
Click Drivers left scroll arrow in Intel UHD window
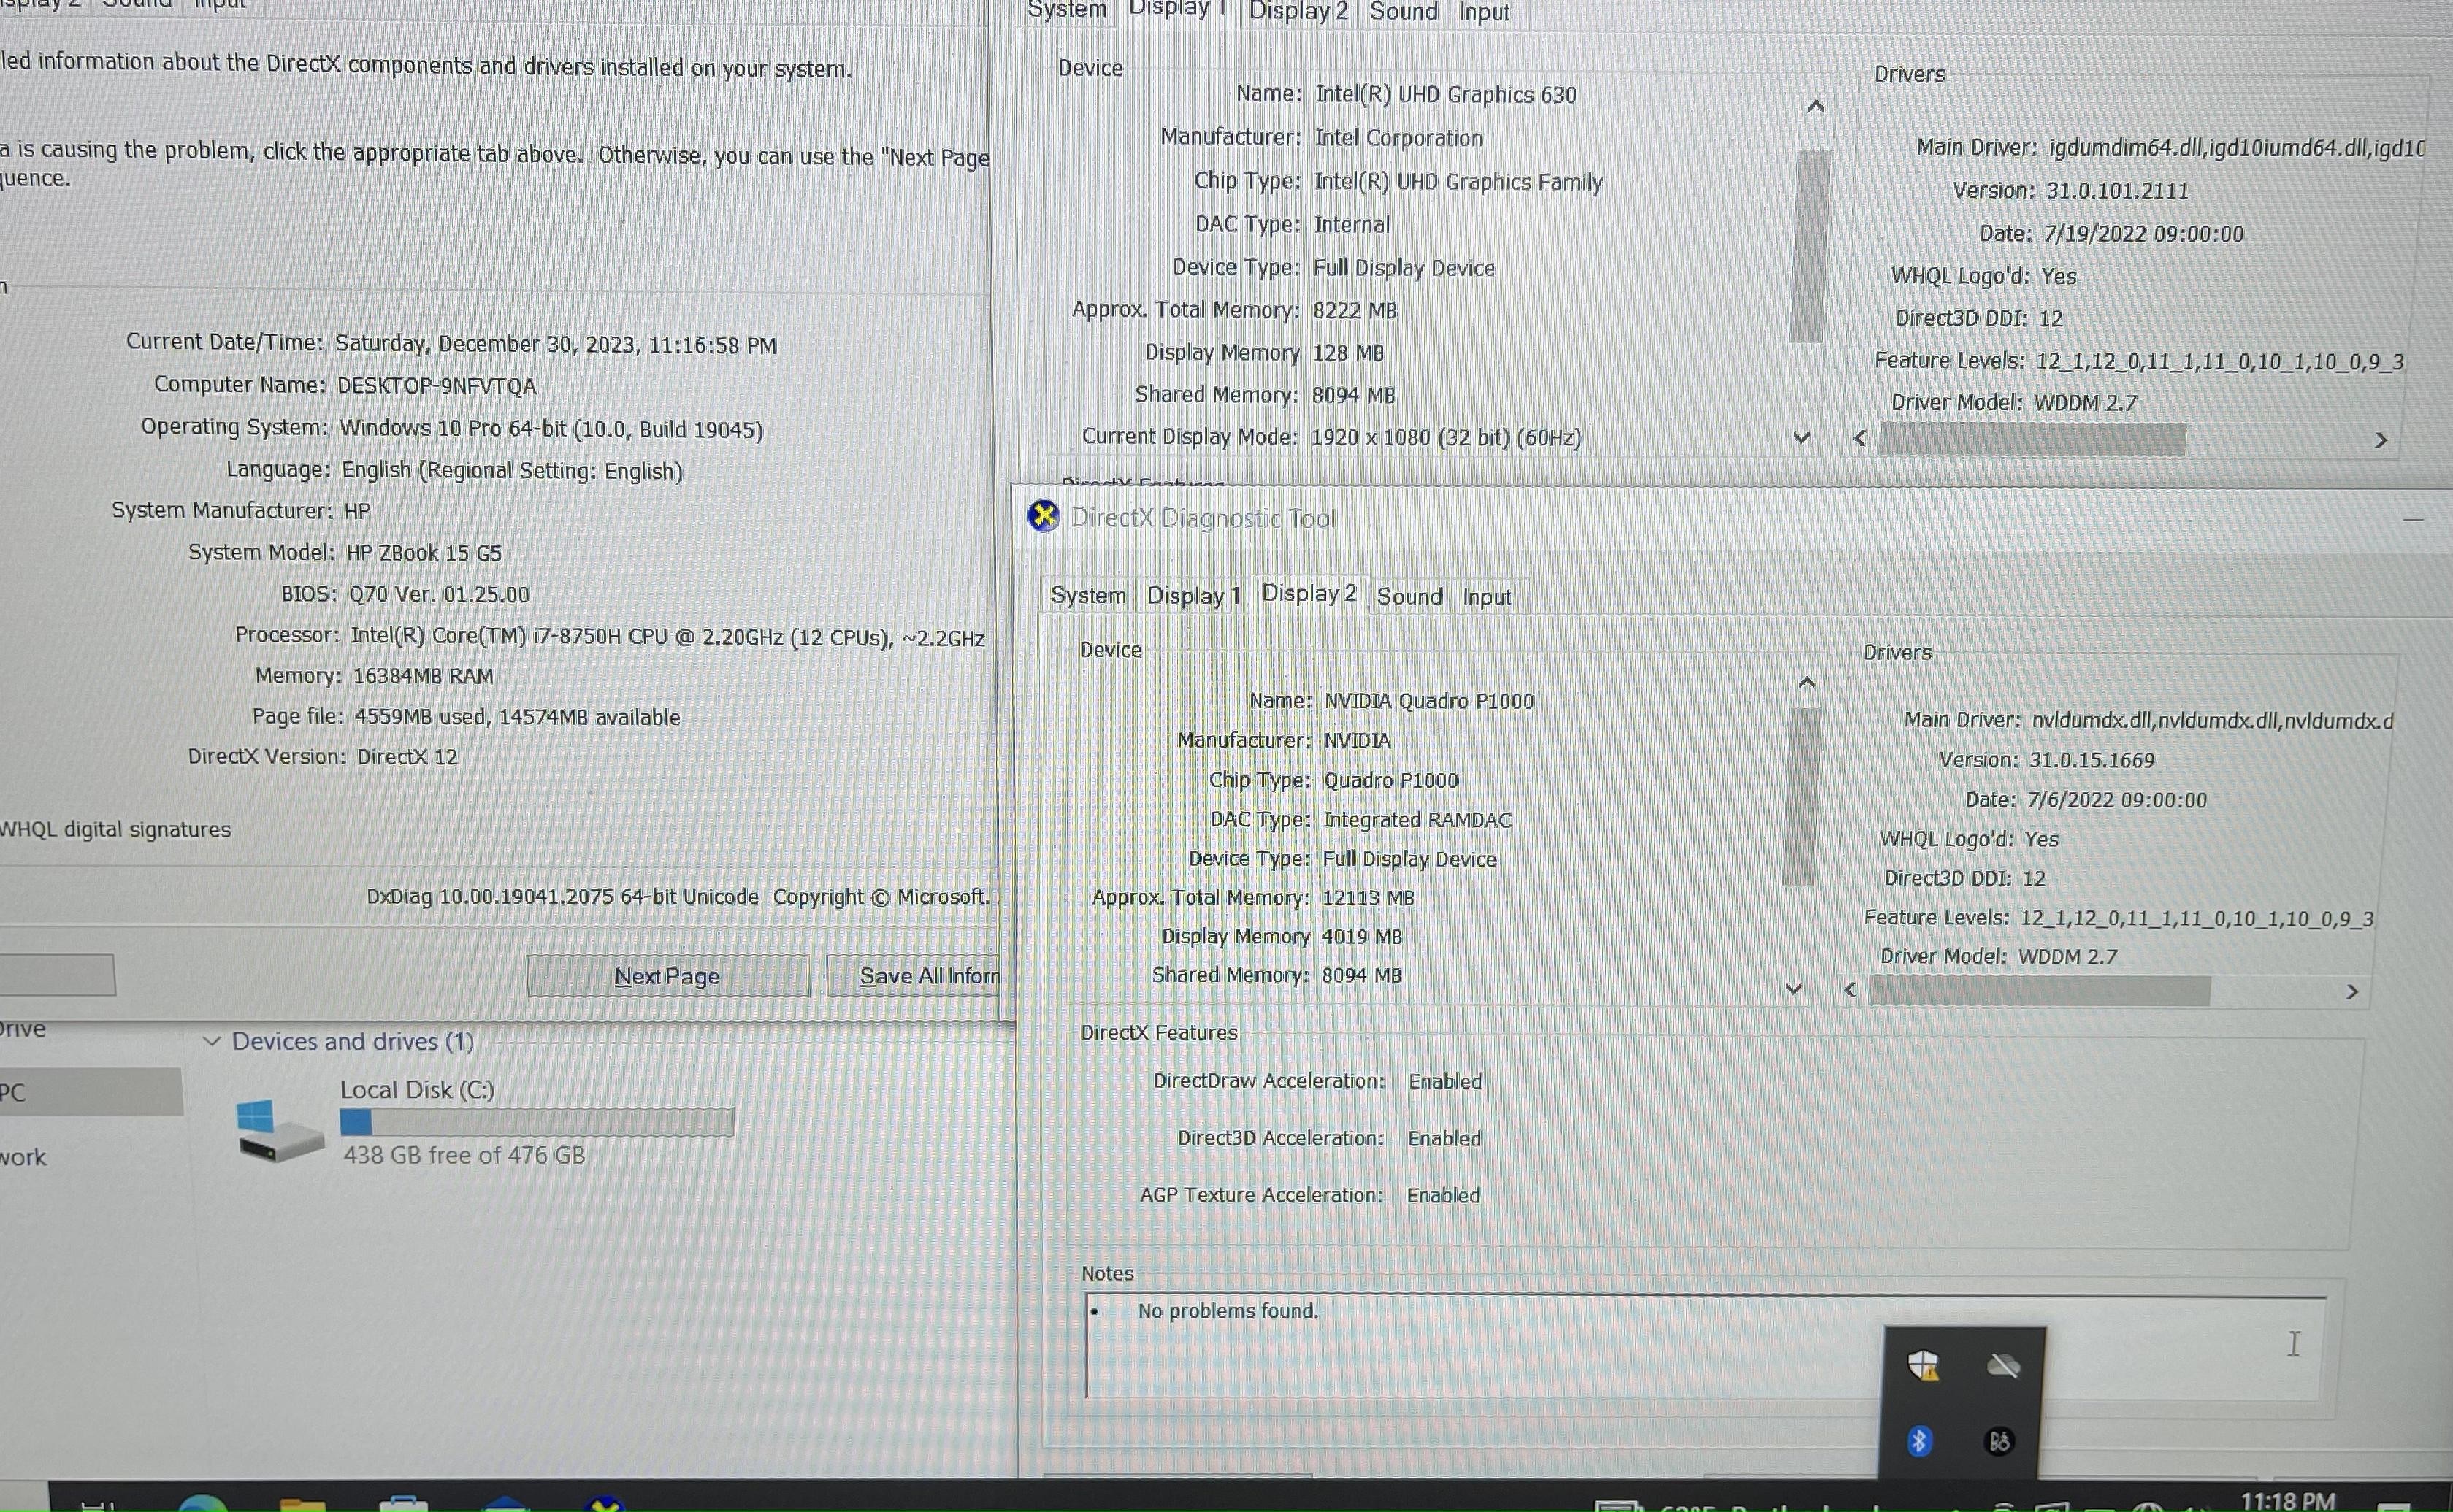(1860, 438)
